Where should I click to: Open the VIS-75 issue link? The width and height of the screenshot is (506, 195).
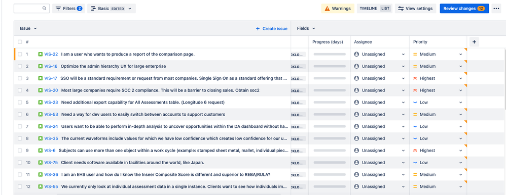coord(51,163)
